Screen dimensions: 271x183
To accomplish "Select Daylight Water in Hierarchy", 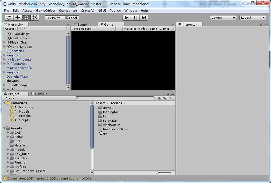I will point(18,77).
